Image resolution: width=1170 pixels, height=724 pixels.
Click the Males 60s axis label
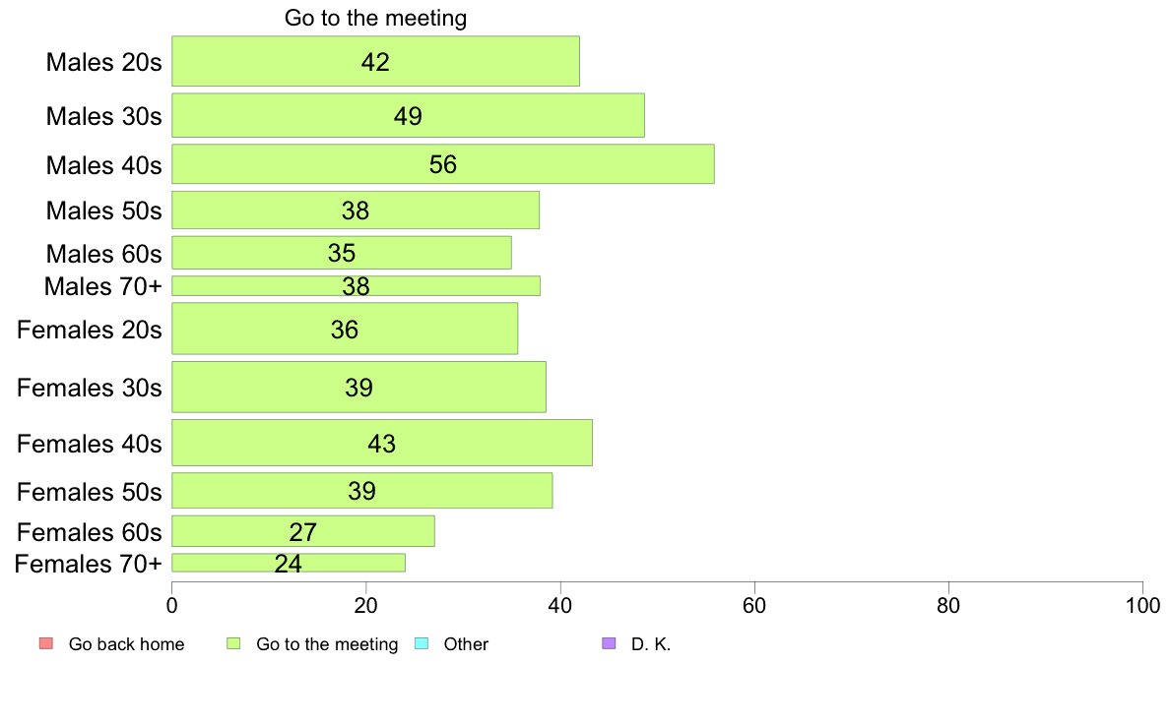(103, 254)
